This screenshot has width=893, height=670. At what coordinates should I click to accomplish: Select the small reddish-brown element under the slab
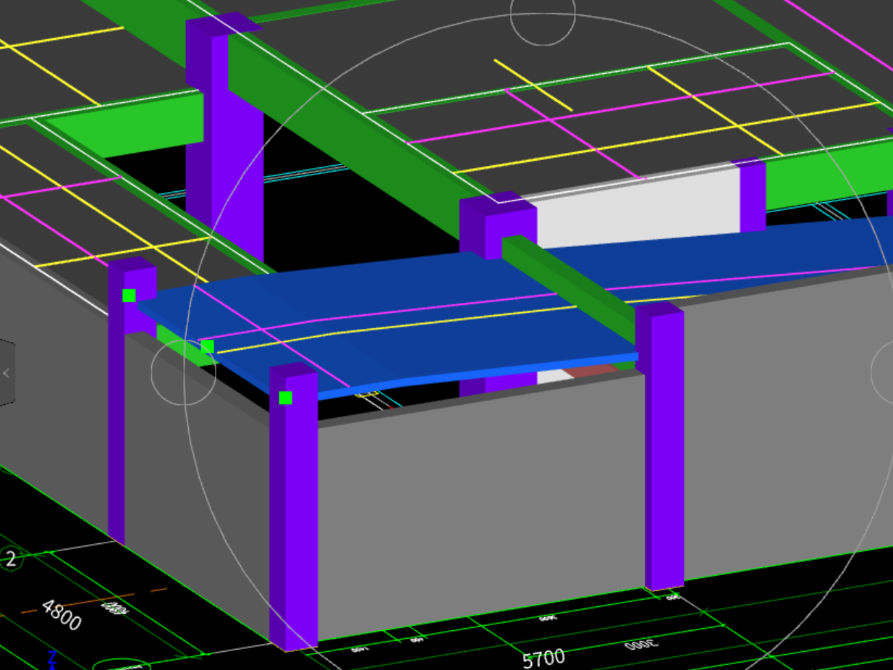pos(590,372)
